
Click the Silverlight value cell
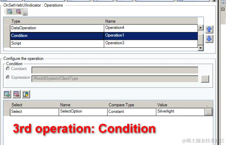tap(180, 112)
